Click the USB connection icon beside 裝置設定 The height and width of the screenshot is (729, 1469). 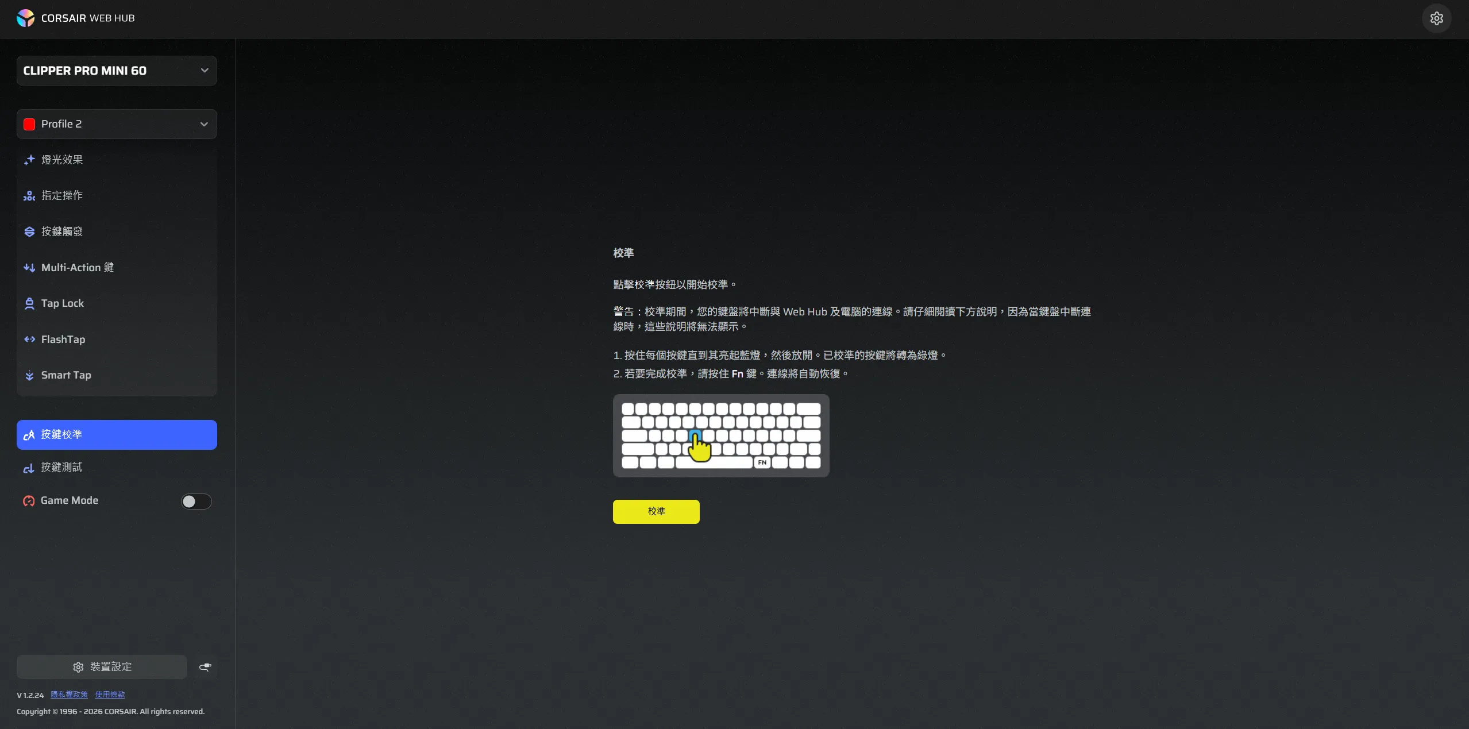[x=205, y=667]
